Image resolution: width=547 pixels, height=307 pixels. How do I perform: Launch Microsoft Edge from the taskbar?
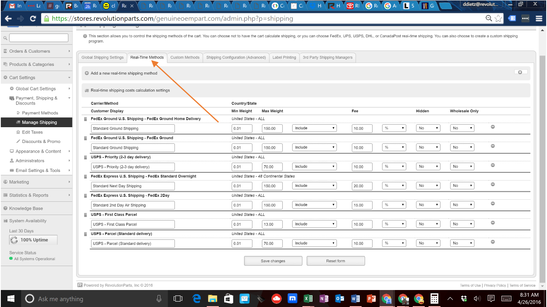pyautogui.click(x=197, y=298)
